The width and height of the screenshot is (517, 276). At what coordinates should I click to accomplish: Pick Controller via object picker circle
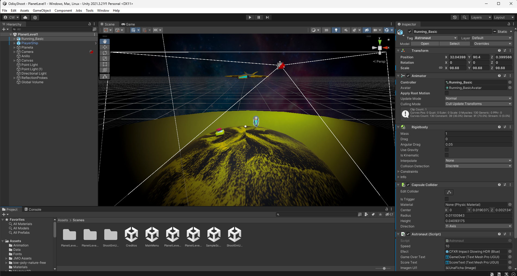click(x=510, y=82)
